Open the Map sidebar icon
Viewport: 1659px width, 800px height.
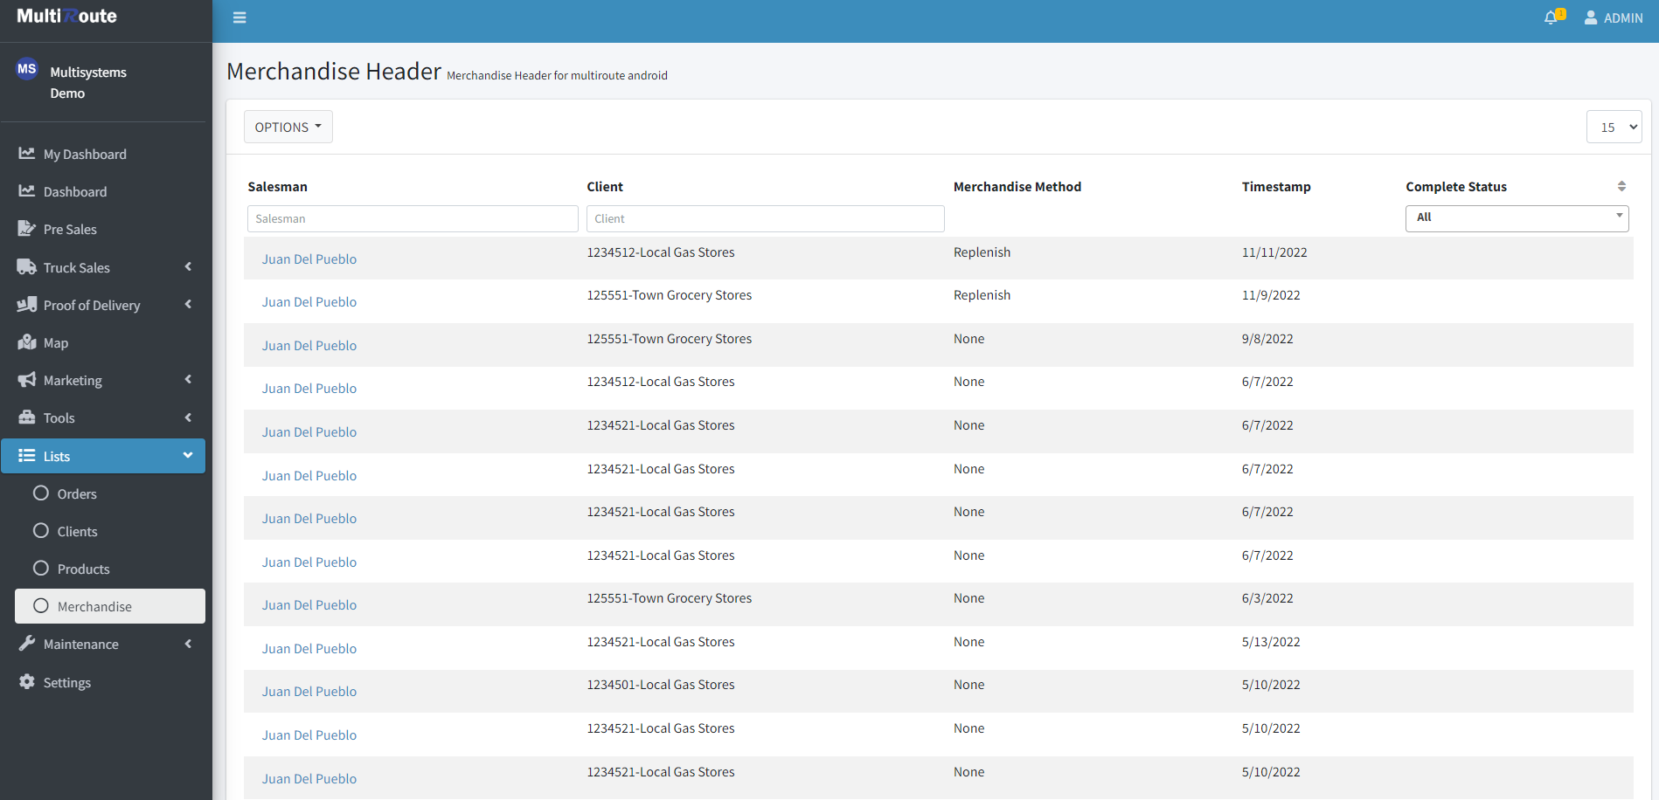(27, 342)
